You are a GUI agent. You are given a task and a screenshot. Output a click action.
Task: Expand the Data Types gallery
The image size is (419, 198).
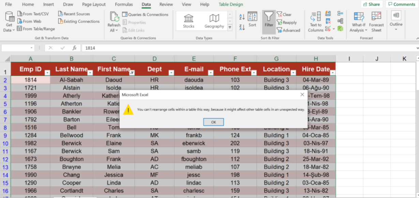230,27
